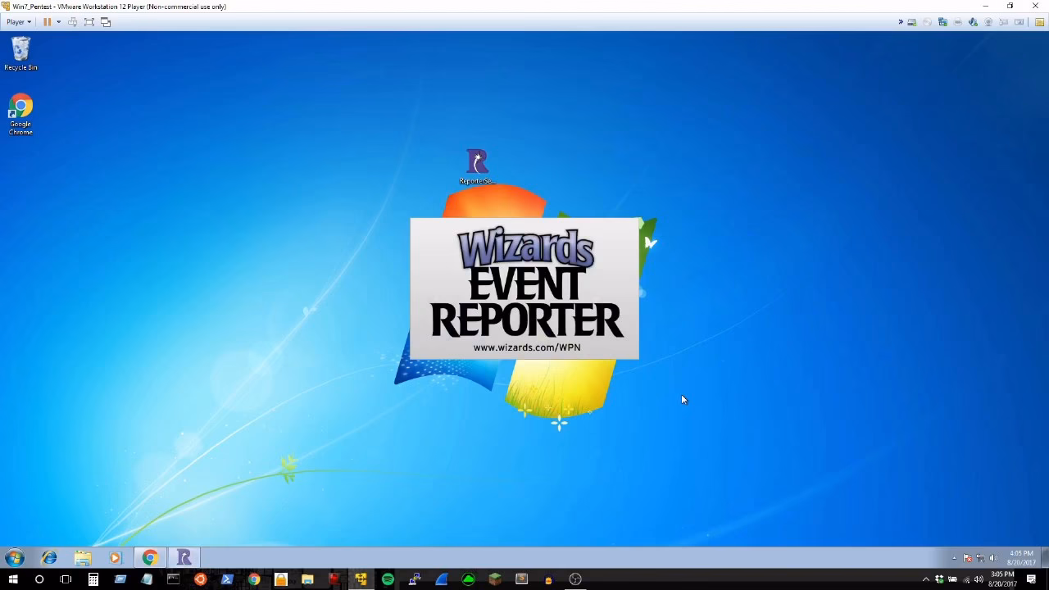Viewport: 1049px width, 590px height.
Task: Open File Explorer on host taskbar
Action: (x=307, y=579)
